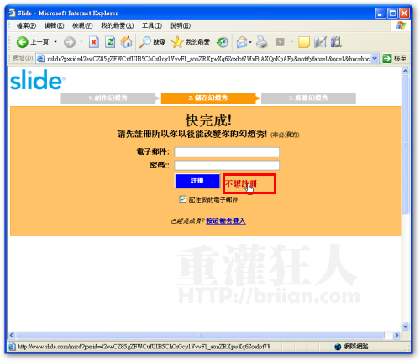The height and width of the screenshot is (361, 420).
Task: Maximize the Internet Explorer window
Action: [392, 13]
